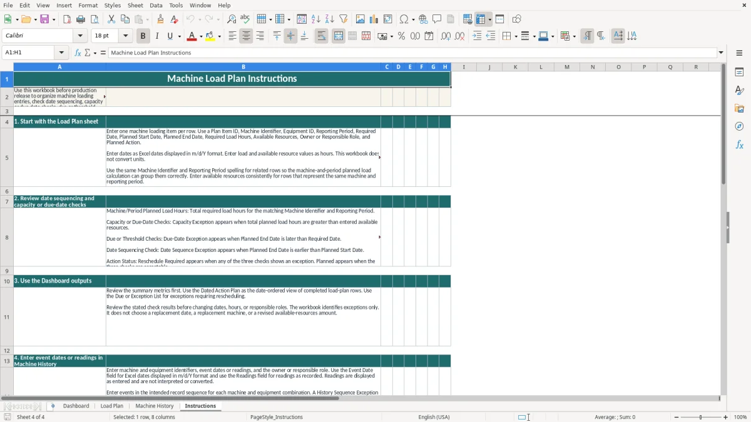Viewport: 751px width, 422px height.
Task: Toggle Align Right
Action: coord(260,36)
